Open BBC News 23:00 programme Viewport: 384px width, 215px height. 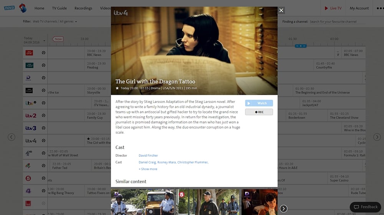pyautogui.click(x=98, y=53)
